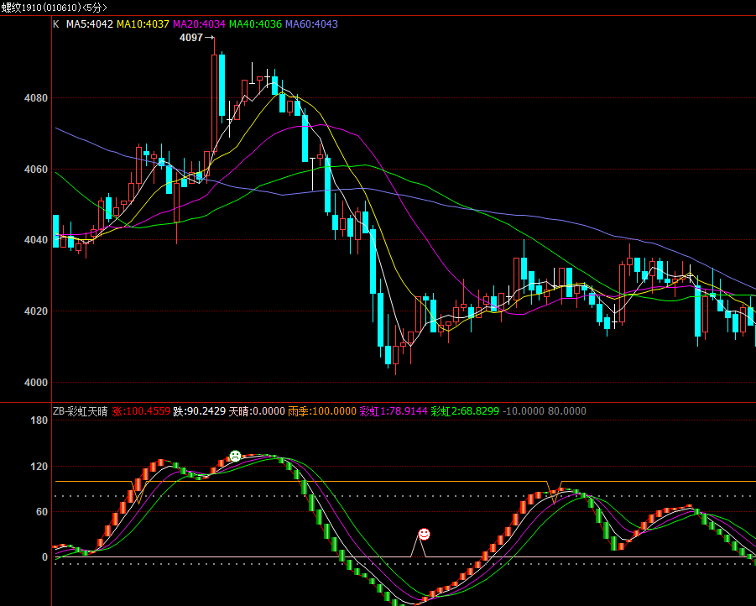Image resolution: width=756 pixels, height=606 pixels.
Task: Select the orange 雨季:100.0000 indicator value
Action: (x=322, y=411)
